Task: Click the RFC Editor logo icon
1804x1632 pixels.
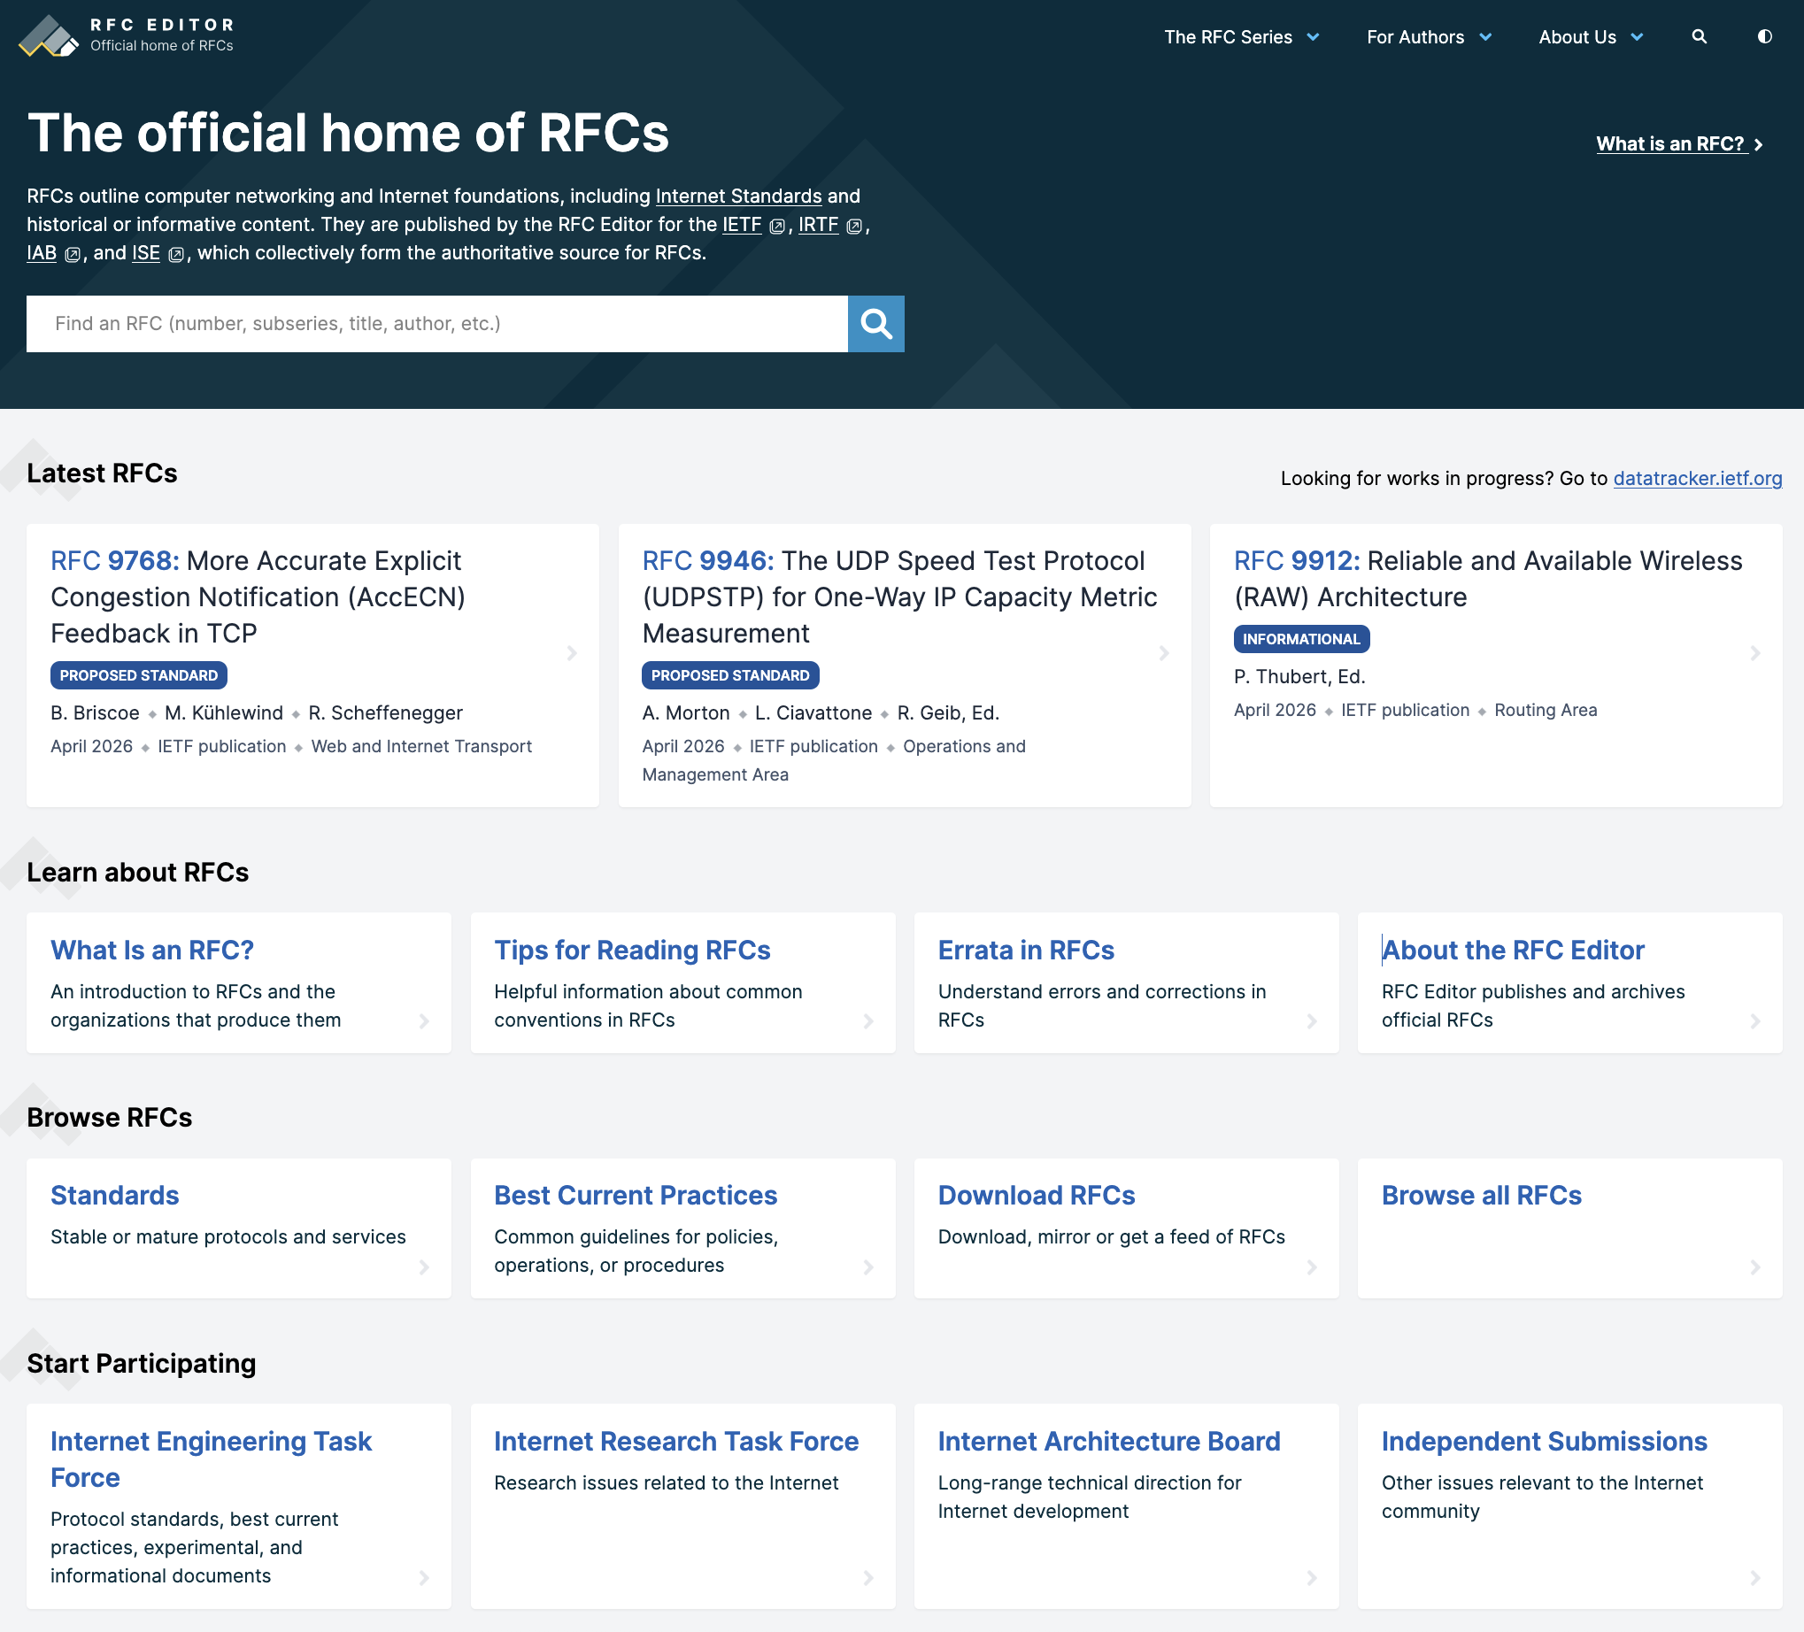Action: point(50,35)
